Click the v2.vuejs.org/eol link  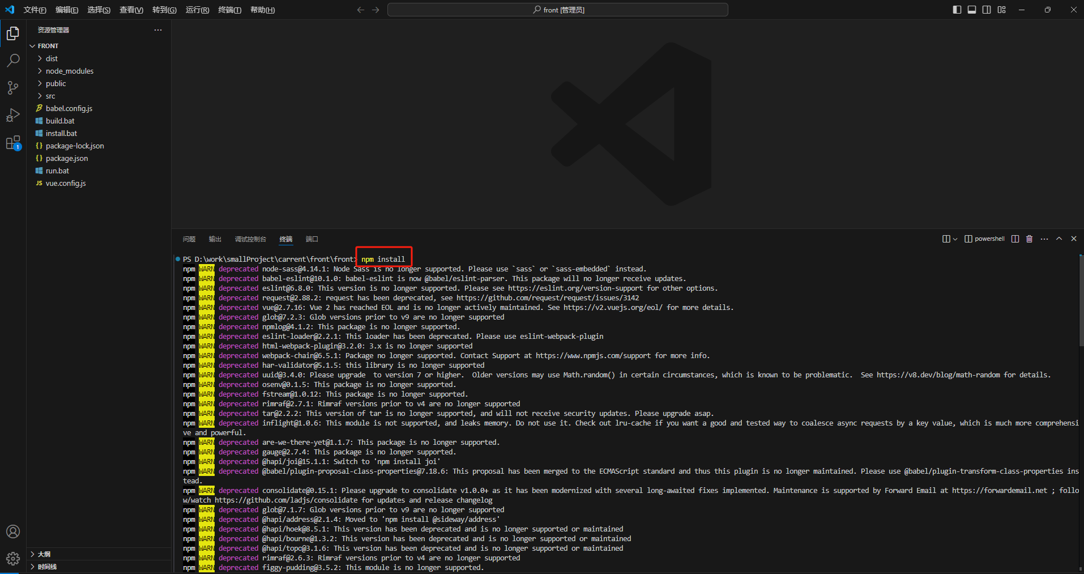[x=613, y=308]
